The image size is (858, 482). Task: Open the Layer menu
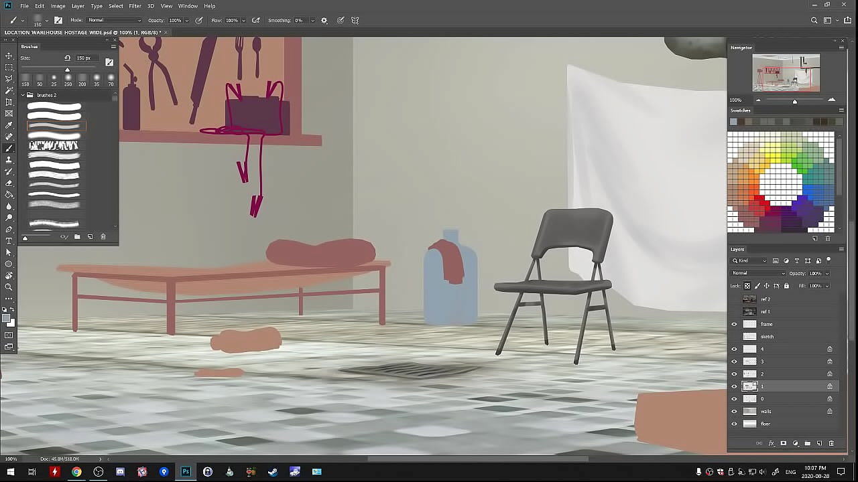coord(78,6)
